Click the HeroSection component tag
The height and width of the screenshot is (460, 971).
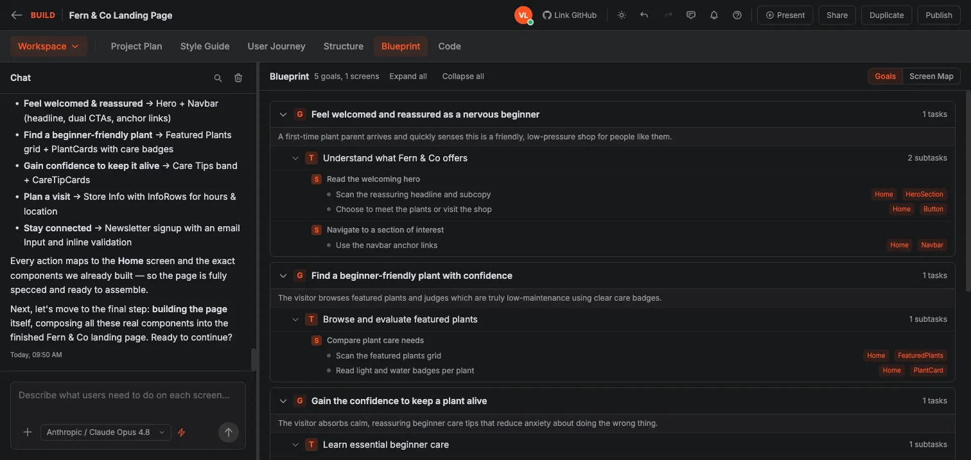click(x=924, y=194)
